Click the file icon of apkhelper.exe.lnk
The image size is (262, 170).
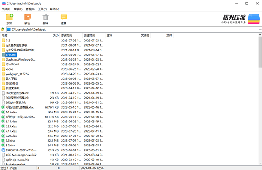click(x=3, y=160)
